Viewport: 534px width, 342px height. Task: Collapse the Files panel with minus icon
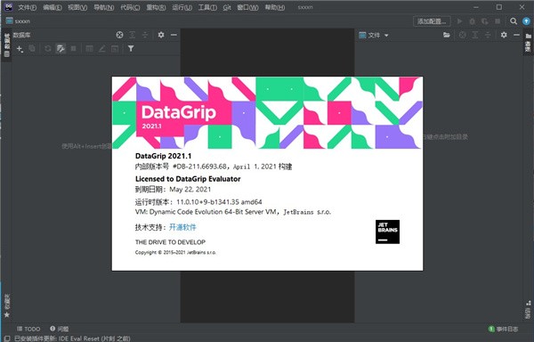[x=516, y=35]
